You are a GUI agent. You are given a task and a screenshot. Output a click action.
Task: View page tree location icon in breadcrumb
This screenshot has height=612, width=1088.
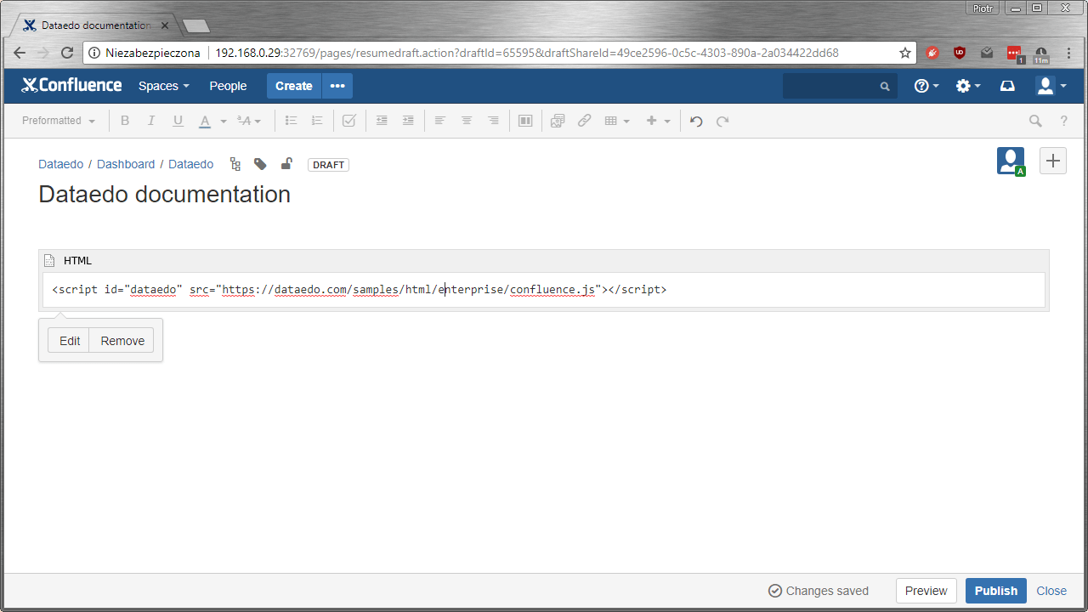click(x=235, y=163)
